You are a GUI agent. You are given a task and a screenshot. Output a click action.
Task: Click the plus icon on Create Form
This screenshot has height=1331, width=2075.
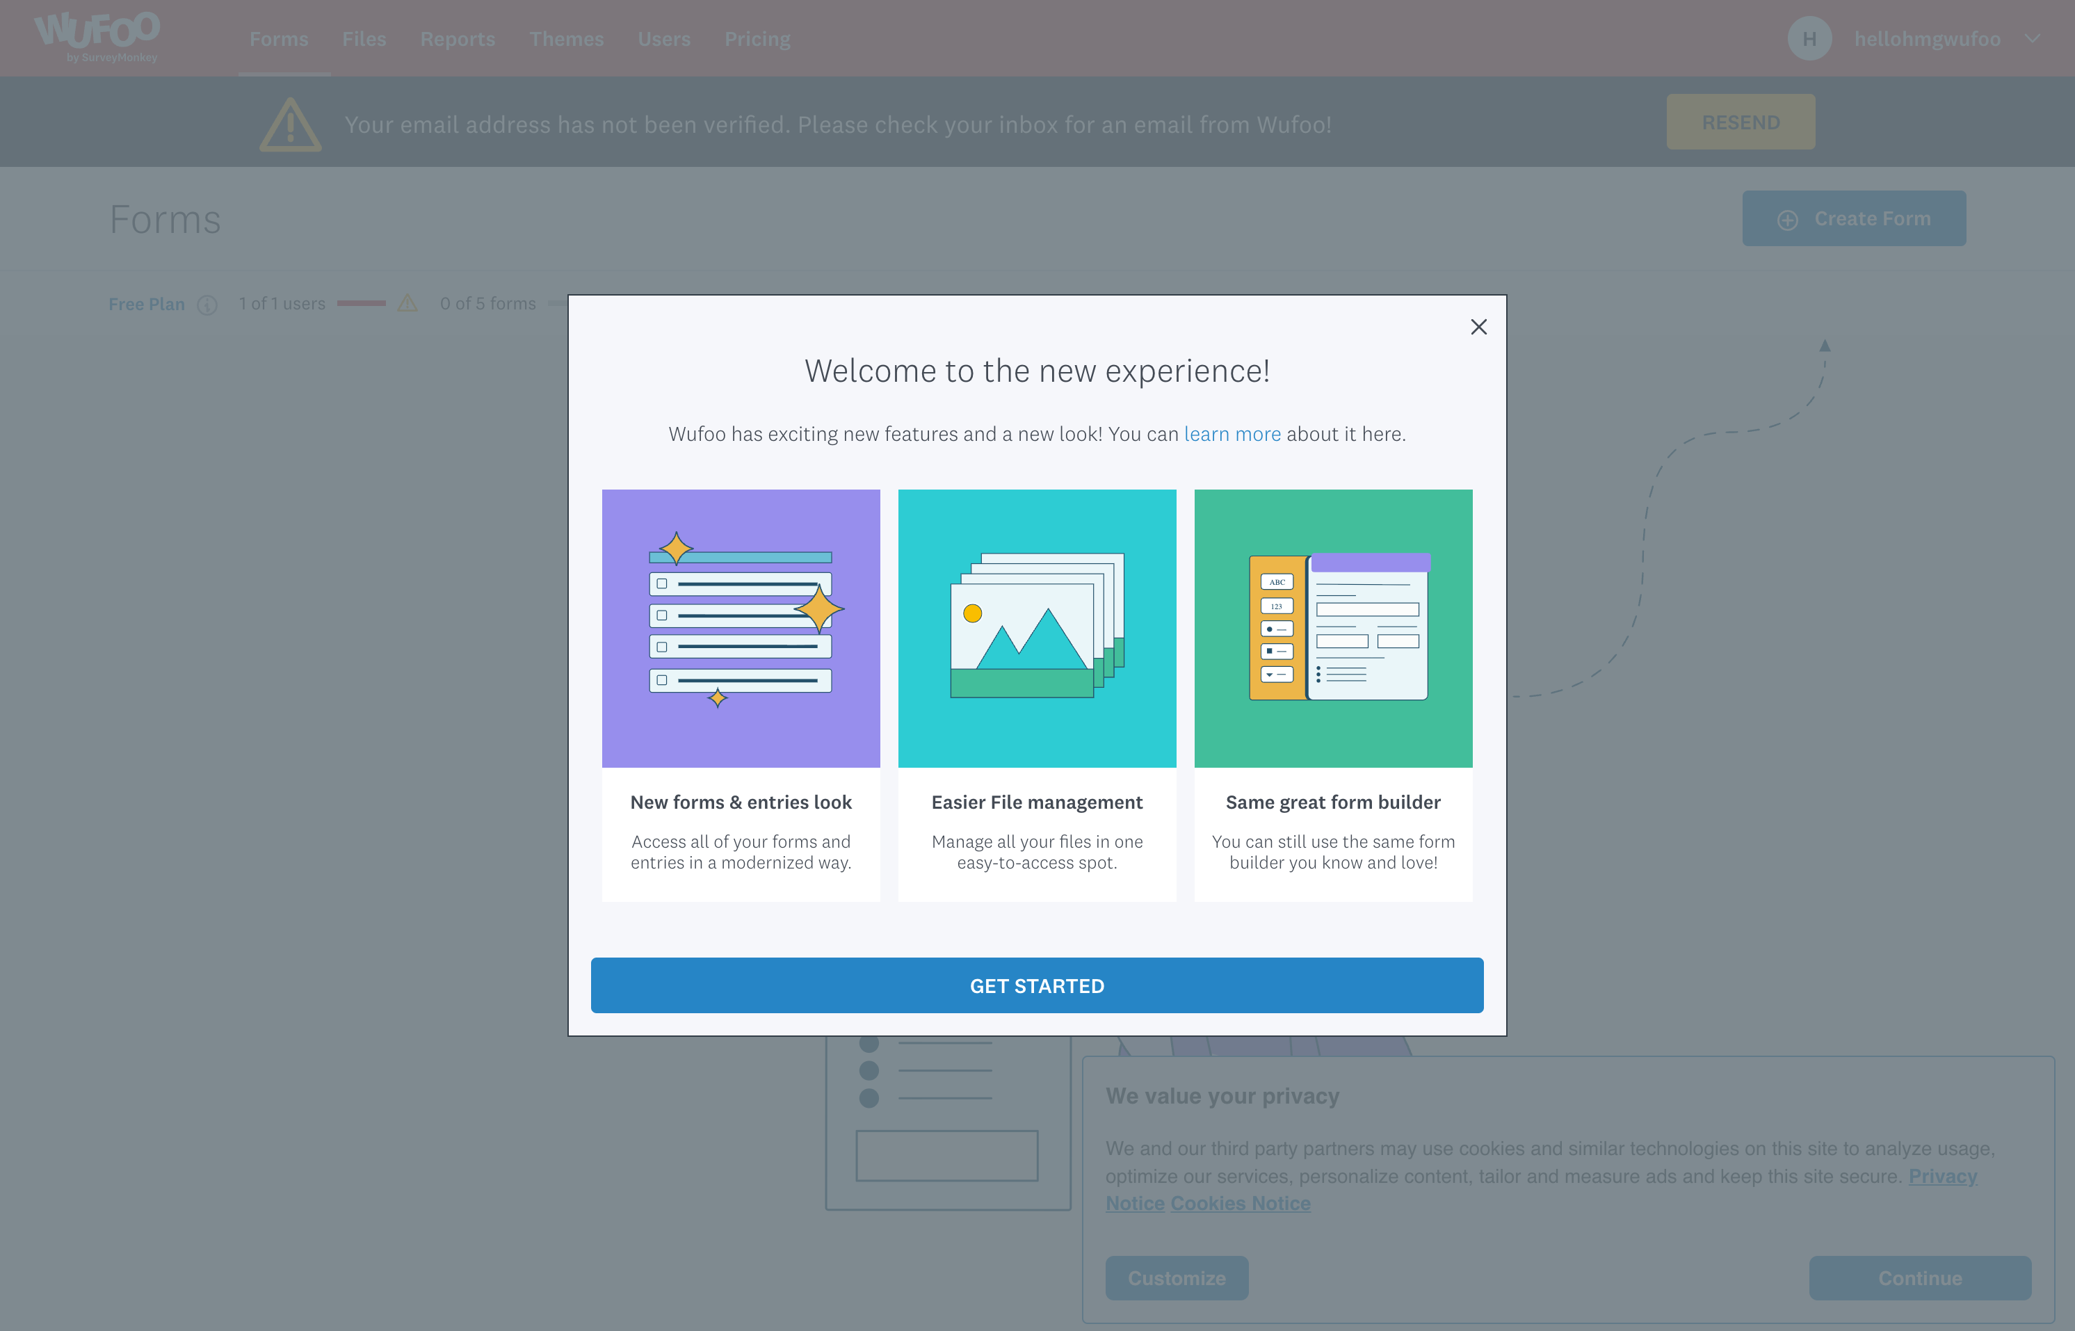point(1788,218)
